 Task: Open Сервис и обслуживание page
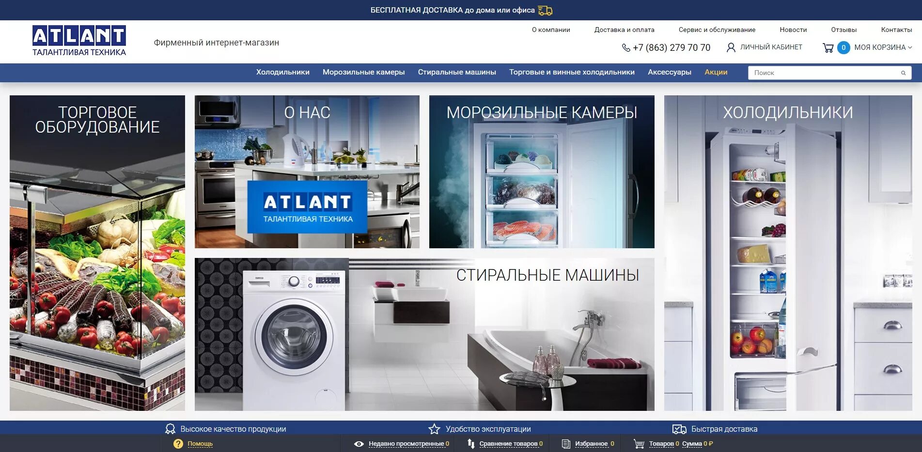[x=717, y=30]
